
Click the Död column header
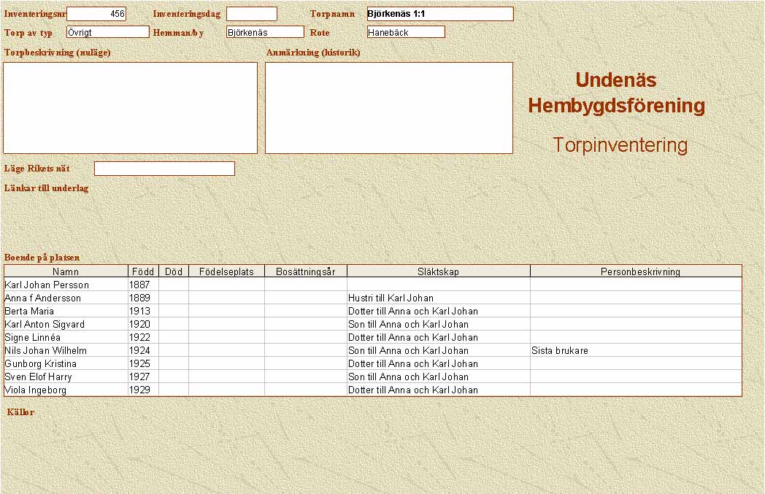tap(174, 271)
